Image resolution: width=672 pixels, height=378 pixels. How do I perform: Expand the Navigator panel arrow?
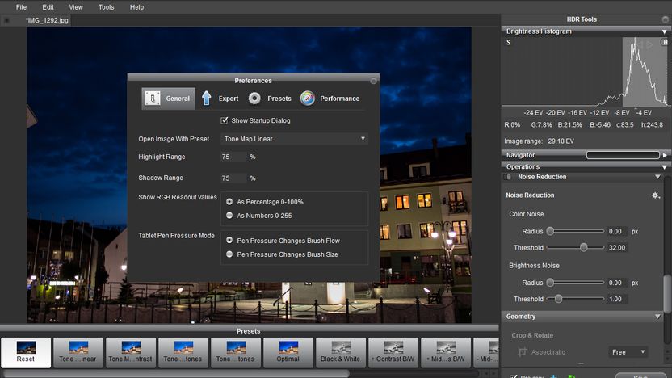[665, 155]
